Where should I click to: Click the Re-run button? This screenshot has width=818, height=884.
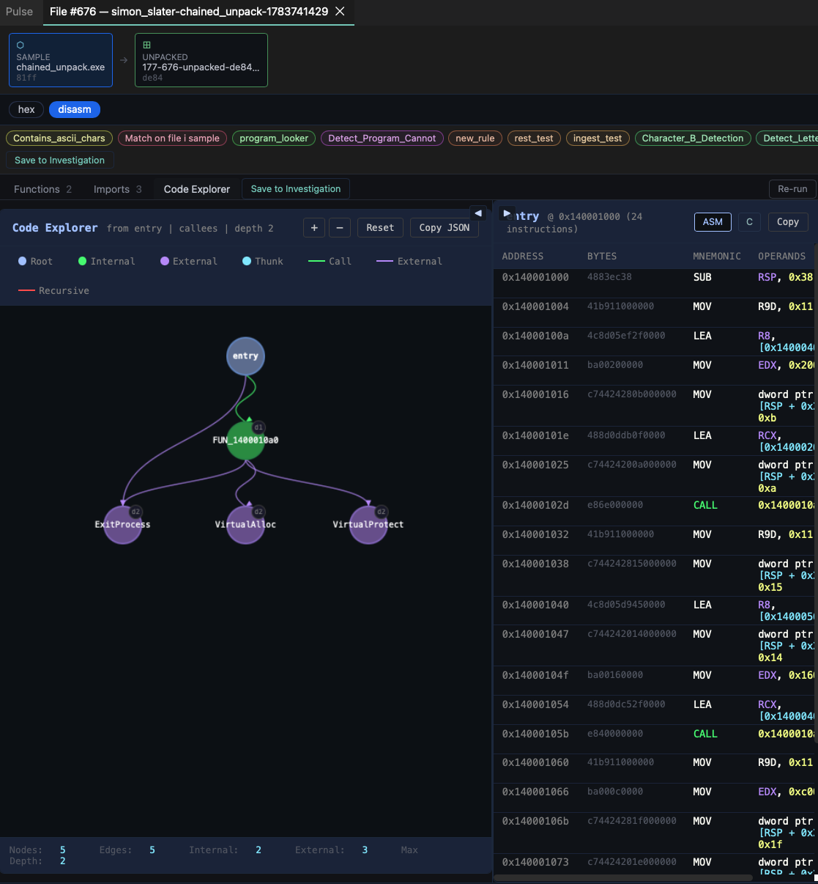point(792,189)
